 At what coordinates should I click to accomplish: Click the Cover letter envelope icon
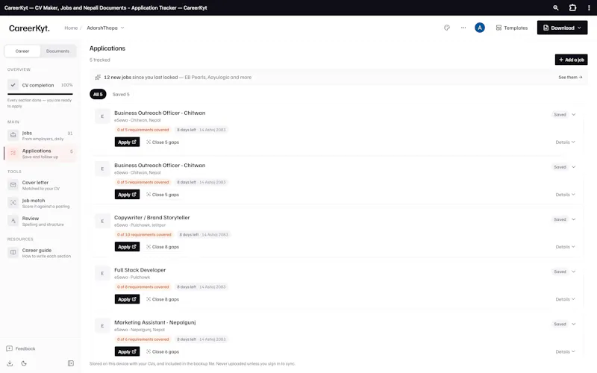pyautogui.click(x=13, y=185)
